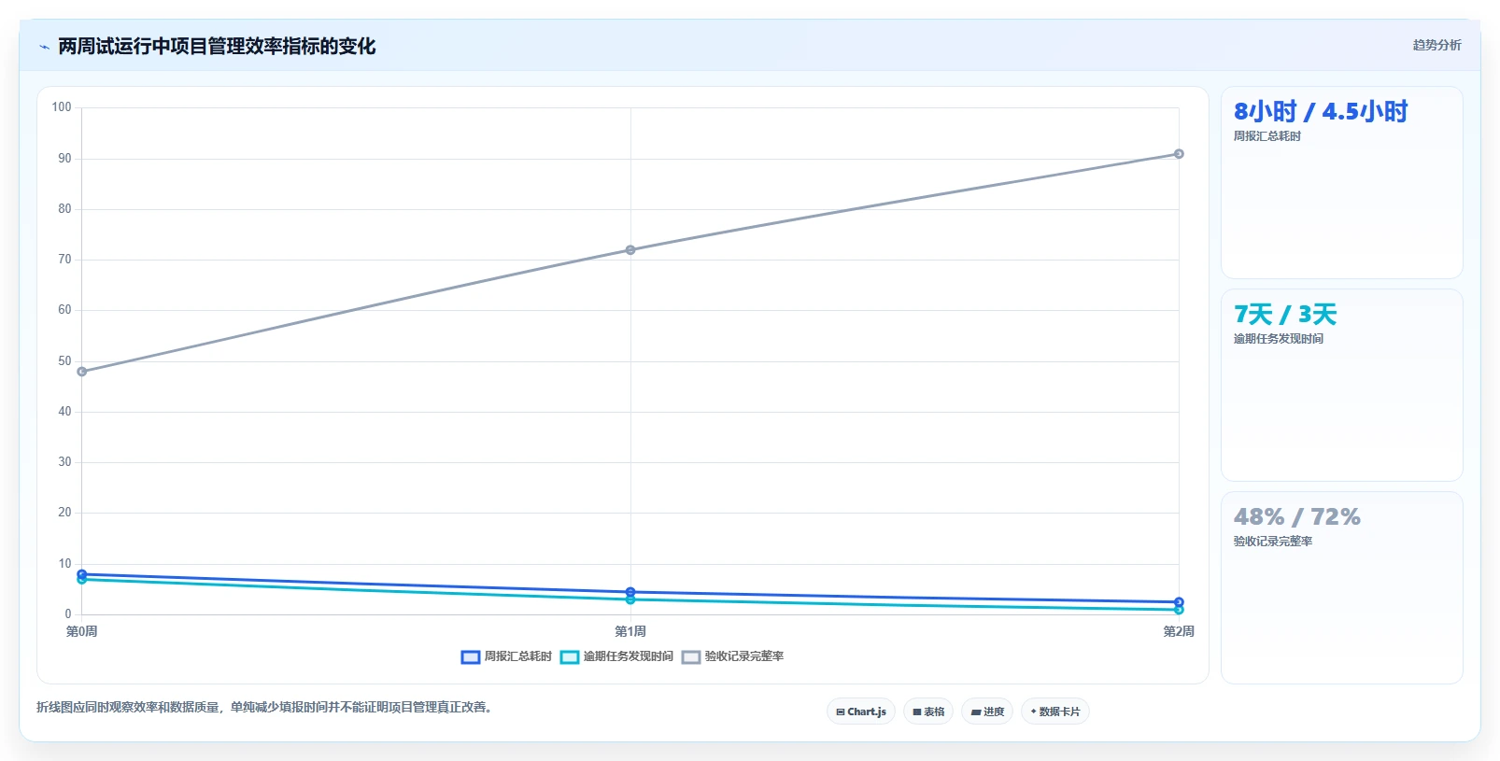The image size is (1500, 761).
Task: Click the footnote text starting 折线图应同时观察
Action: tap(264, 707)
